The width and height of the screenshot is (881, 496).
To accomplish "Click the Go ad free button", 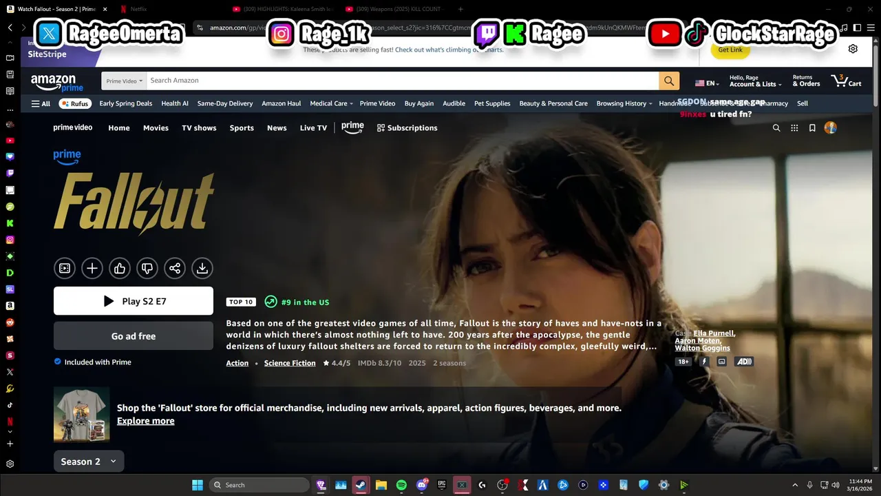I will (x=134, y=336).
